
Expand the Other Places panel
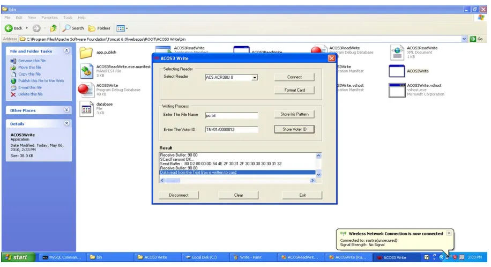66,110
